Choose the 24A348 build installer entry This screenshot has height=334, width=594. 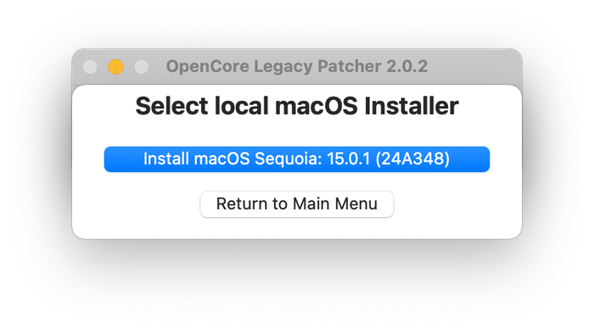coord(297,159)
